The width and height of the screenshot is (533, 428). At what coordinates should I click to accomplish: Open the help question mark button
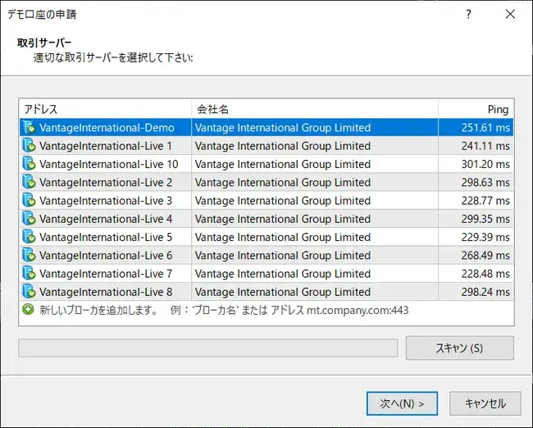[468, 14]
